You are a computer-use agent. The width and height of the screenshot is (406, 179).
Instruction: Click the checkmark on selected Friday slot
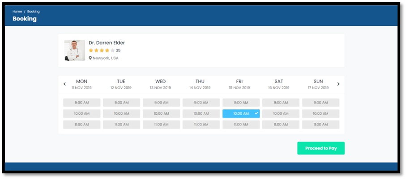click(x=256, y=113)
